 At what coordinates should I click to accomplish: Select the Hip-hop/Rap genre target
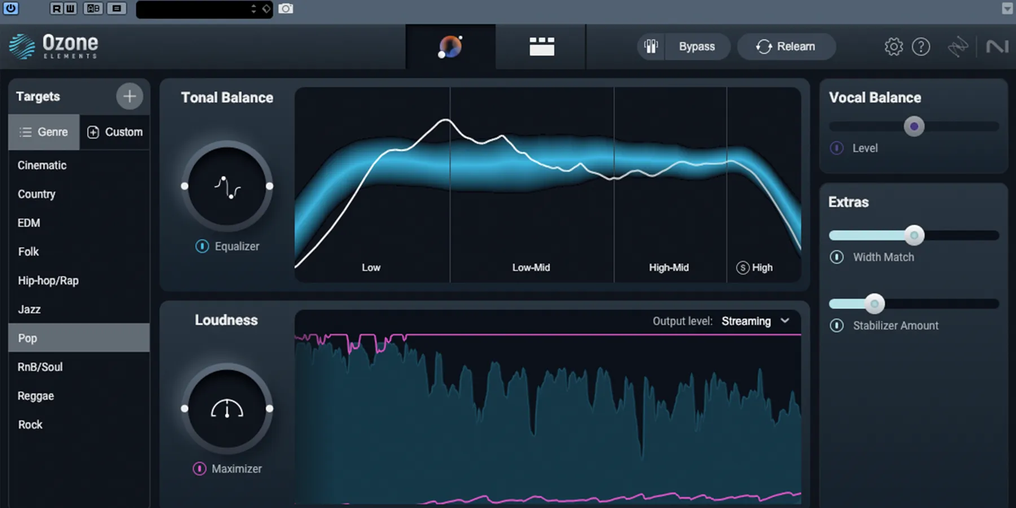48,281
